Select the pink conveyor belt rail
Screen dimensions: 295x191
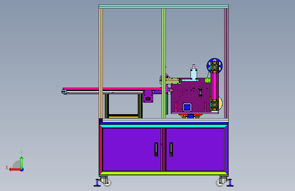pyautogui.click(x=113, y=89)
